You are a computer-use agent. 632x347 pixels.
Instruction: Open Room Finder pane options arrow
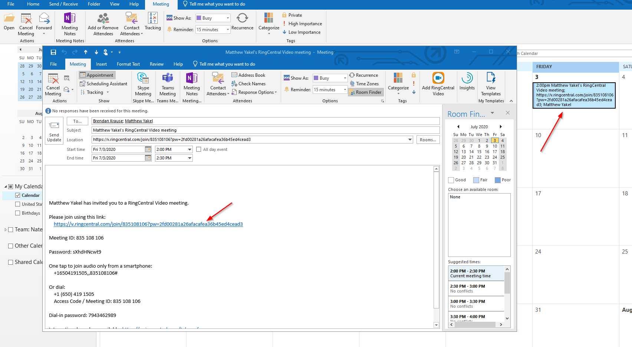(492, 113)
